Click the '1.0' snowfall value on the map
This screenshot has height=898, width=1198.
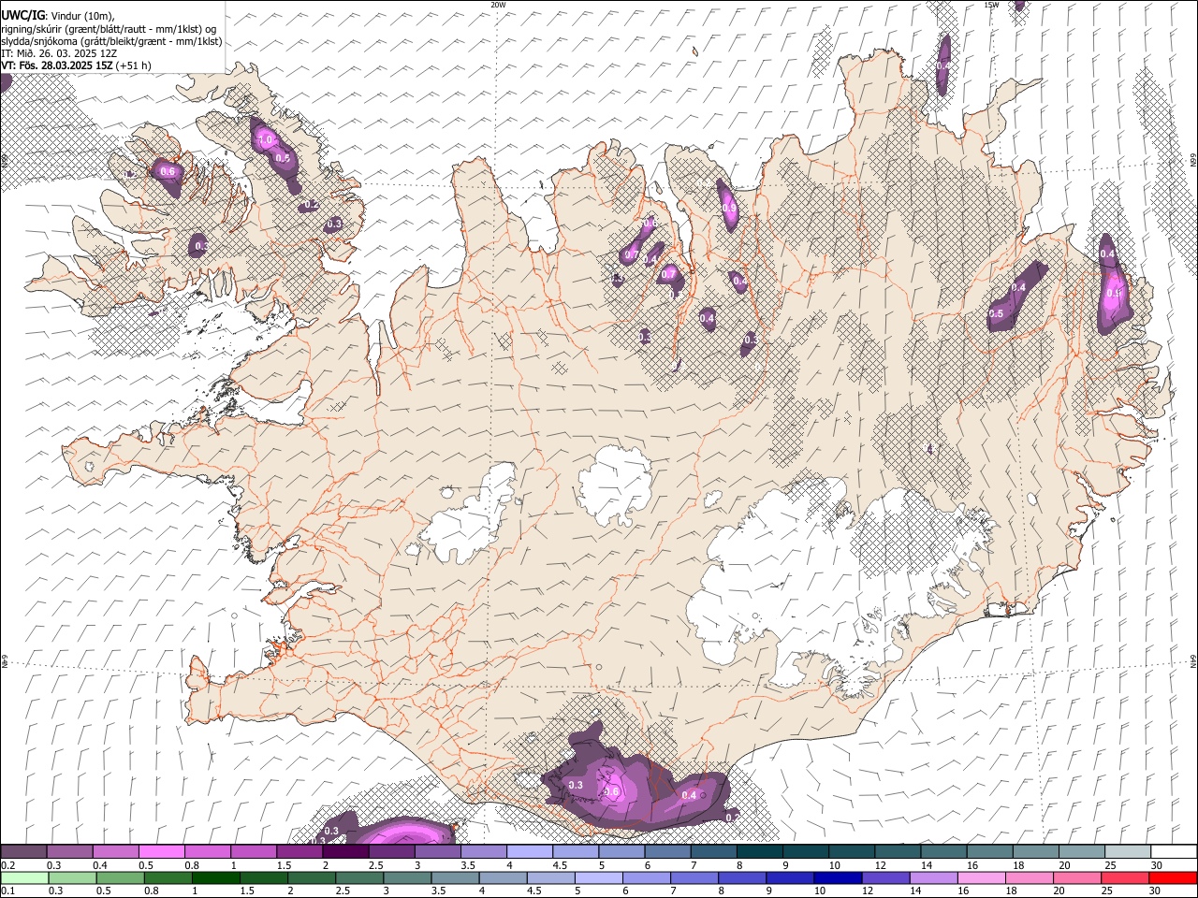pos(267,140)
